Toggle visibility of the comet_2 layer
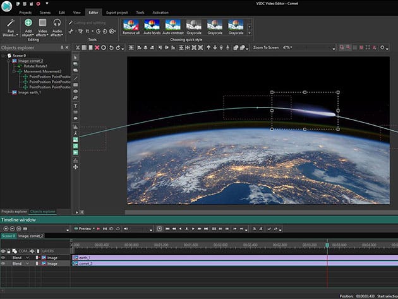 (x=3, y=263)
